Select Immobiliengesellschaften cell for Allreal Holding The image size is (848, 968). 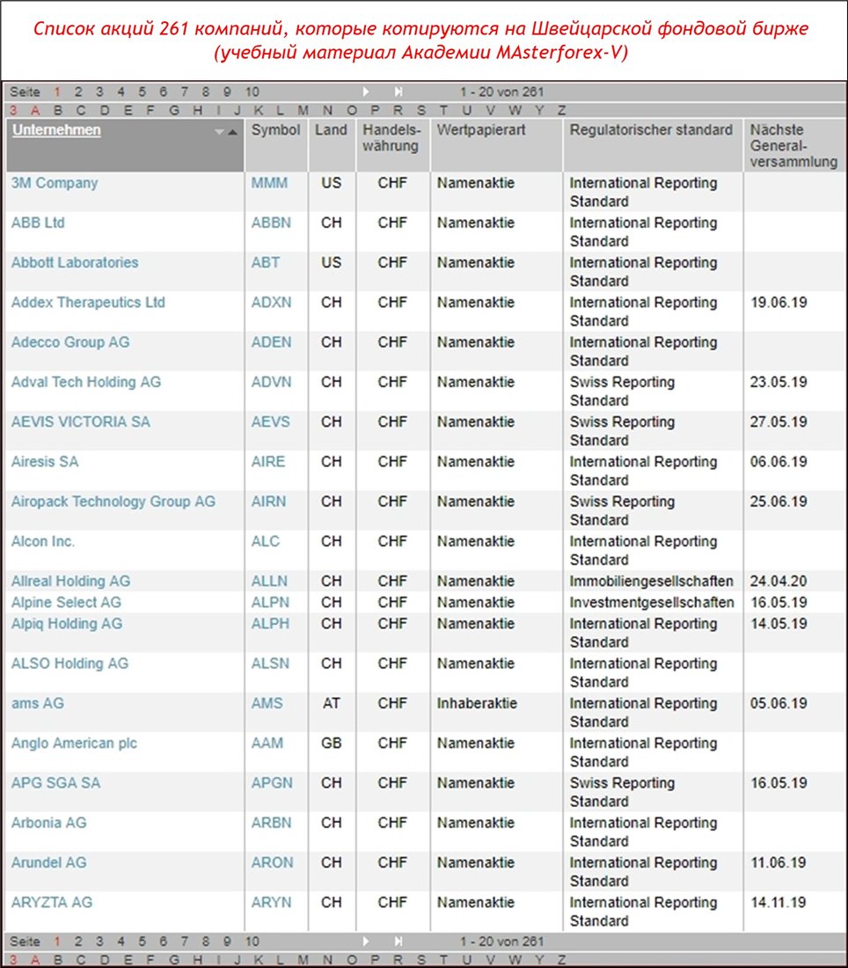click(651, 581)
